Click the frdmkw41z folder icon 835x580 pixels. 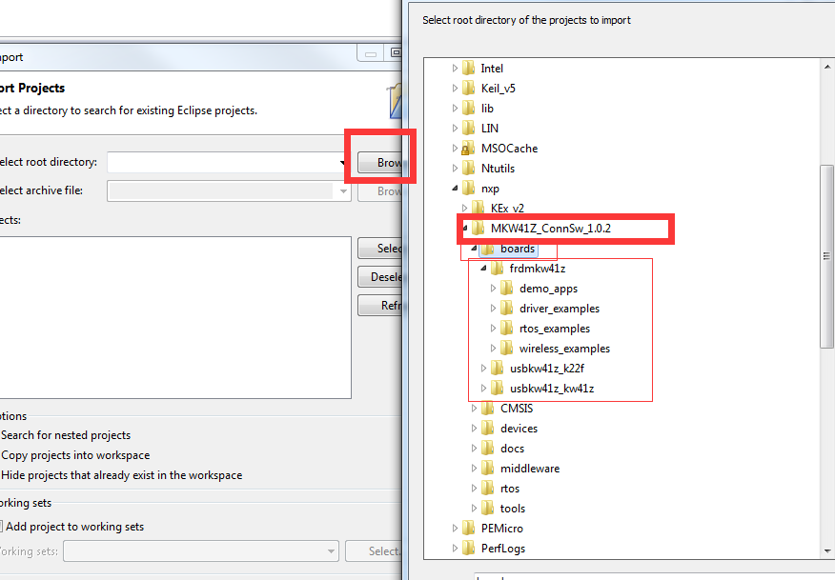pos(498,269)
